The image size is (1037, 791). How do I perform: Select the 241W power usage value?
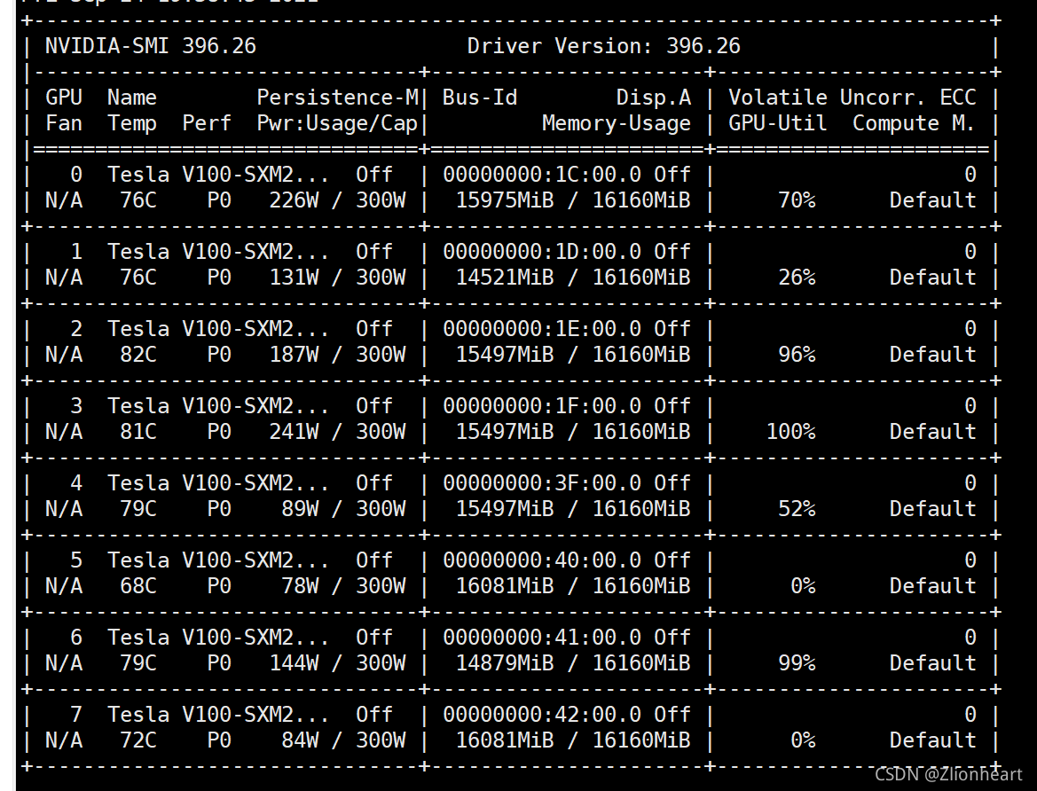pos(294,432)
